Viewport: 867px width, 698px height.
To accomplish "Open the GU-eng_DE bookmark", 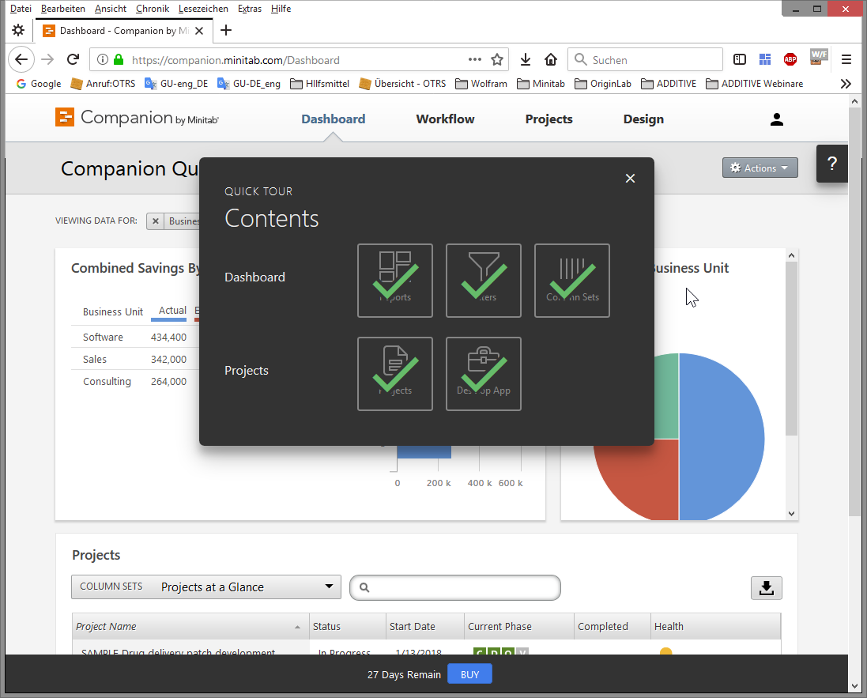I will tap(176, 84).
